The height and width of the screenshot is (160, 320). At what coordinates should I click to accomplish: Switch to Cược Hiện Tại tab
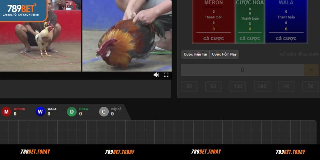(195, 54)
